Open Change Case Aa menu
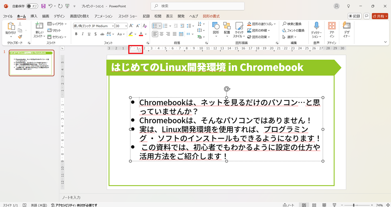The height and width of the screenshot is (207, 391). [x=121, y=34]
